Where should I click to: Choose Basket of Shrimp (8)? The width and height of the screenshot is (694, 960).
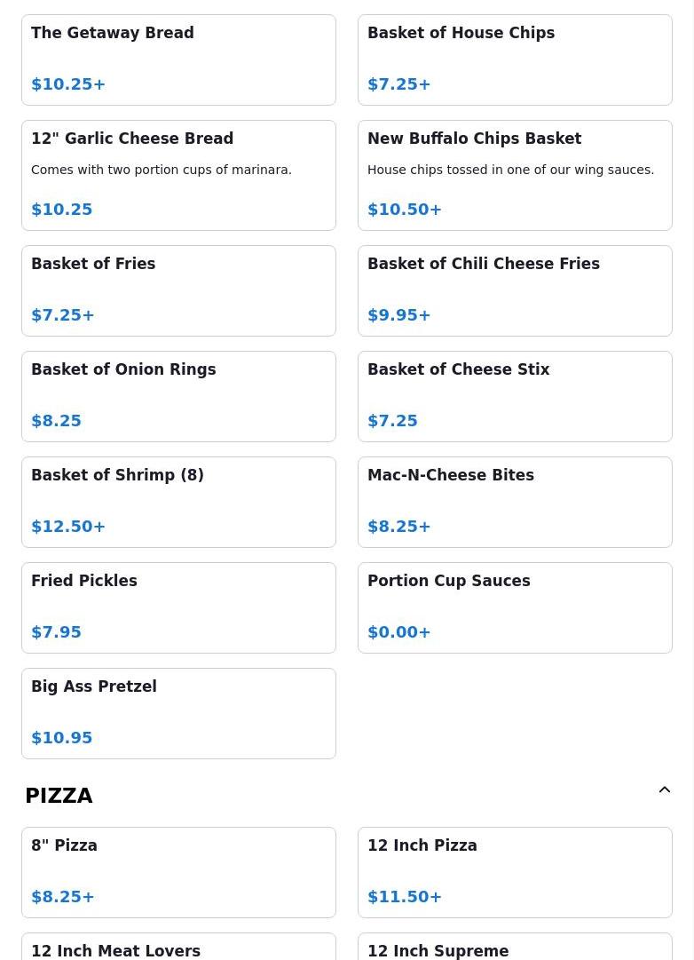click(x=178, y=502)
